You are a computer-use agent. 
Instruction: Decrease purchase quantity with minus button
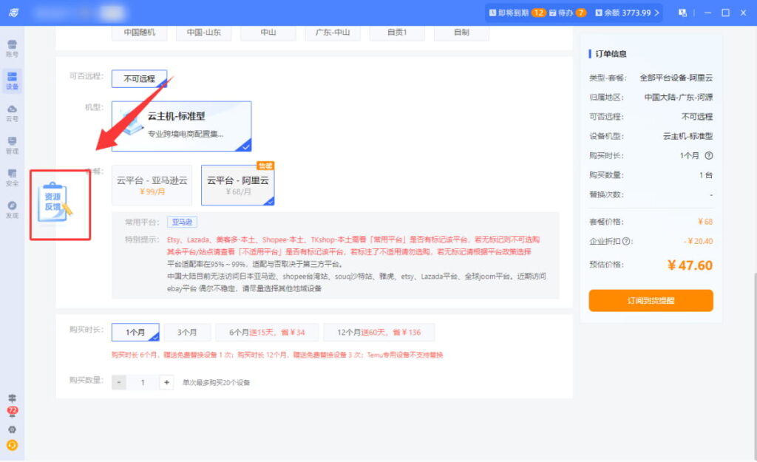[119, 382]
